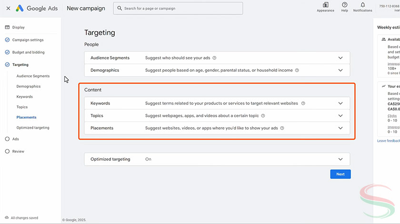
Task: Expand the Audience Segments section chevron
Action: tap(340, 58)
